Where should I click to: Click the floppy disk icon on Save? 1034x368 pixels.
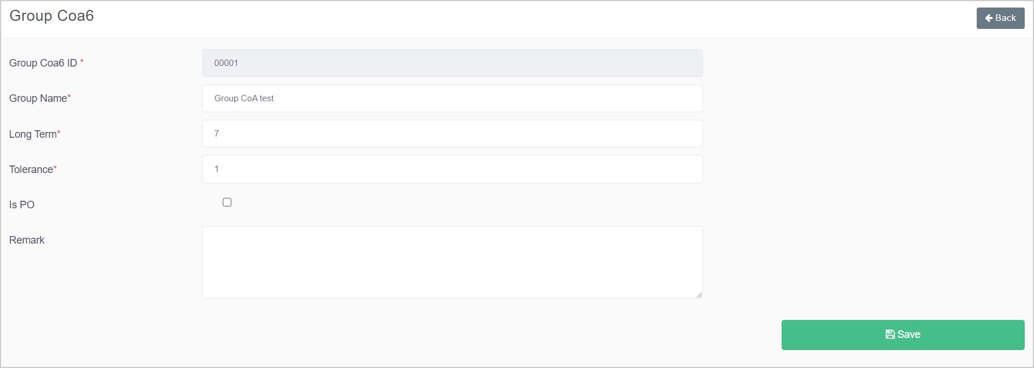pyautogui.click(x=890, y=334)
